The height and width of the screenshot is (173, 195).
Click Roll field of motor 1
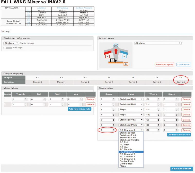(x=38, y=99)
